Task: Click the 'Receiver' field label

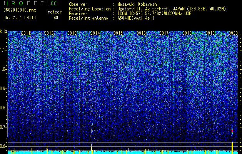Action: tap(78, 13)
